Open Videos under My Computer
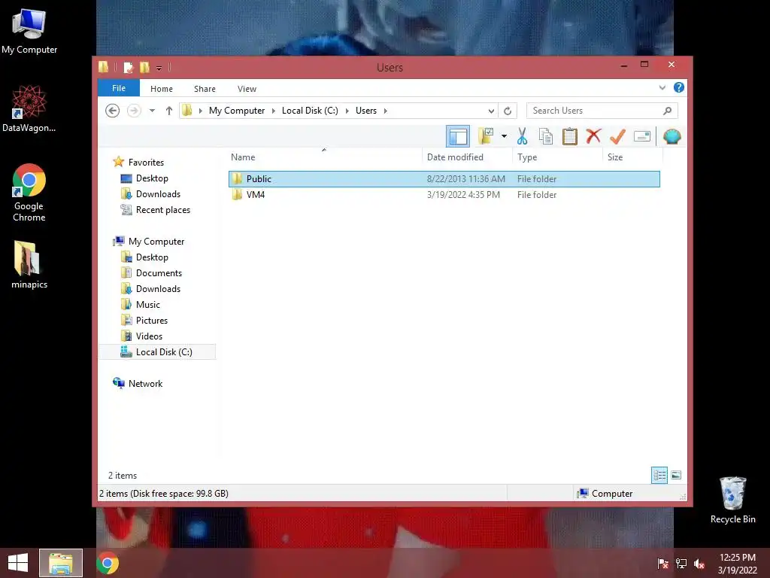 (x=149, y=336)
